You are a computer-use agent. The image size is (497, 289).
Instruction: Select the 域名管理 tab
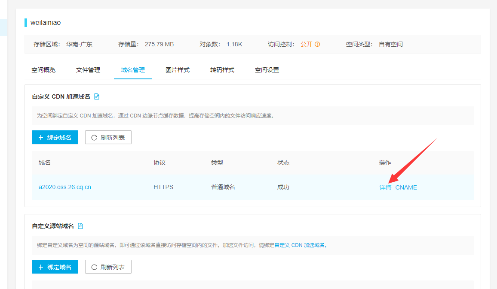coord(133,70)
